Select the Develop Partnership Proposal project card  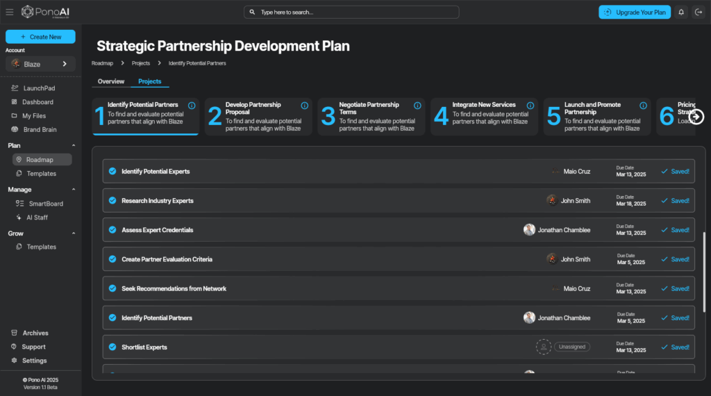tap(258, 117)
